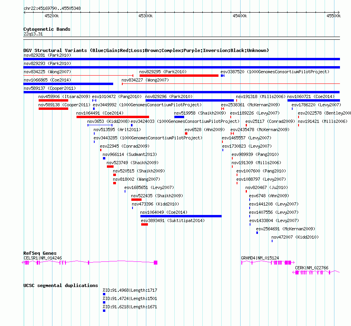Select nsv818002 (Wang2007) label
This screenshot has height=326, width=351.
136,179
